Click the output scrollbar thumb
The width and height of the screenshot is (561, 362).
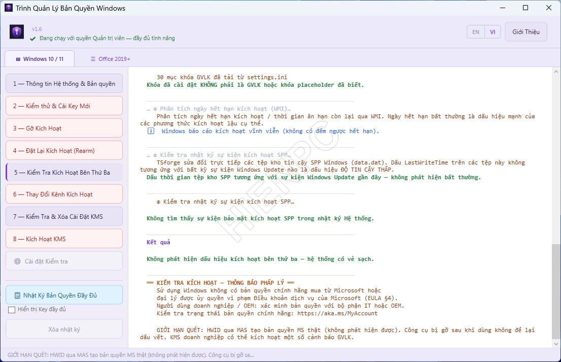click(555, 291)
